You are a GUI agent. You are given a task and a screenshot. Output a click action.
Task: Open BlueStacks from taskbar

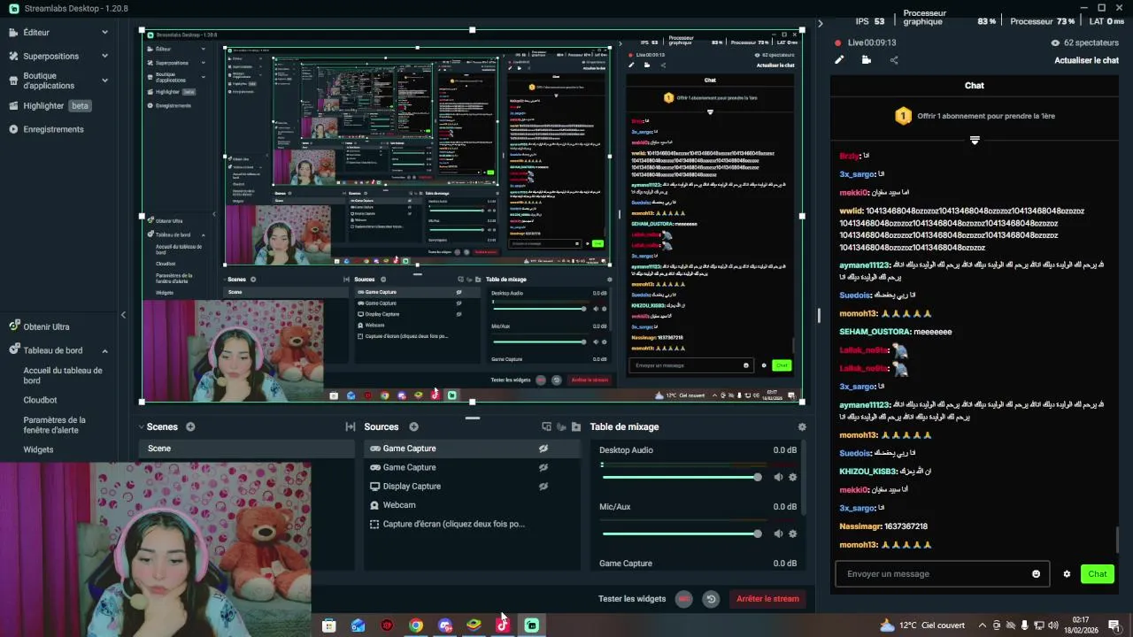pyautogui.click(x=474, y=625)
